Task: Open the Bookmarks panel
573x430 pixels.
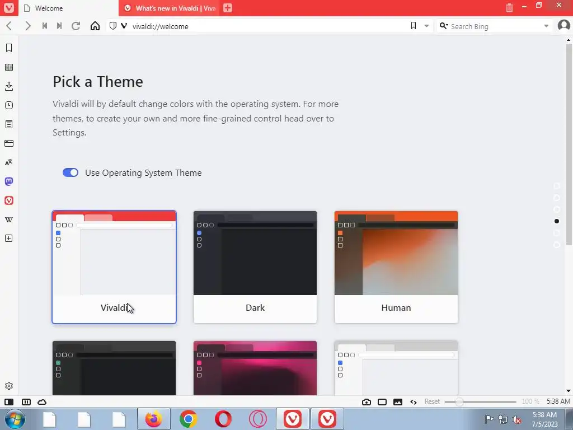Action: click(x=9, y=48)
